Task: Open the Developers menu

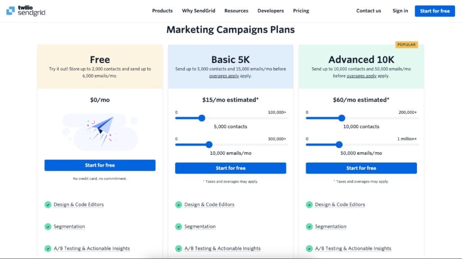Action: pyautogui.click(x=271, y=11)
